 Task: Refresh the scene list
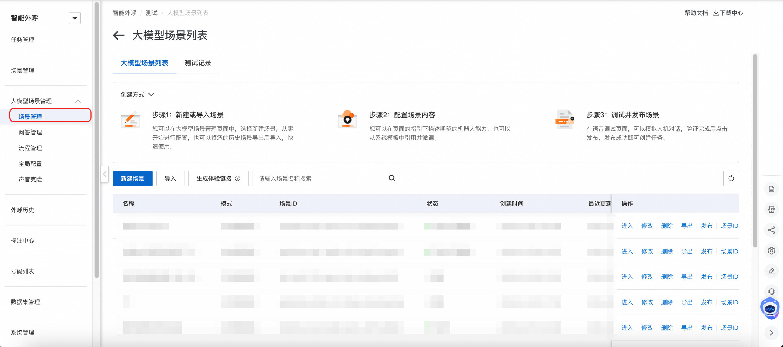(731, 178)
